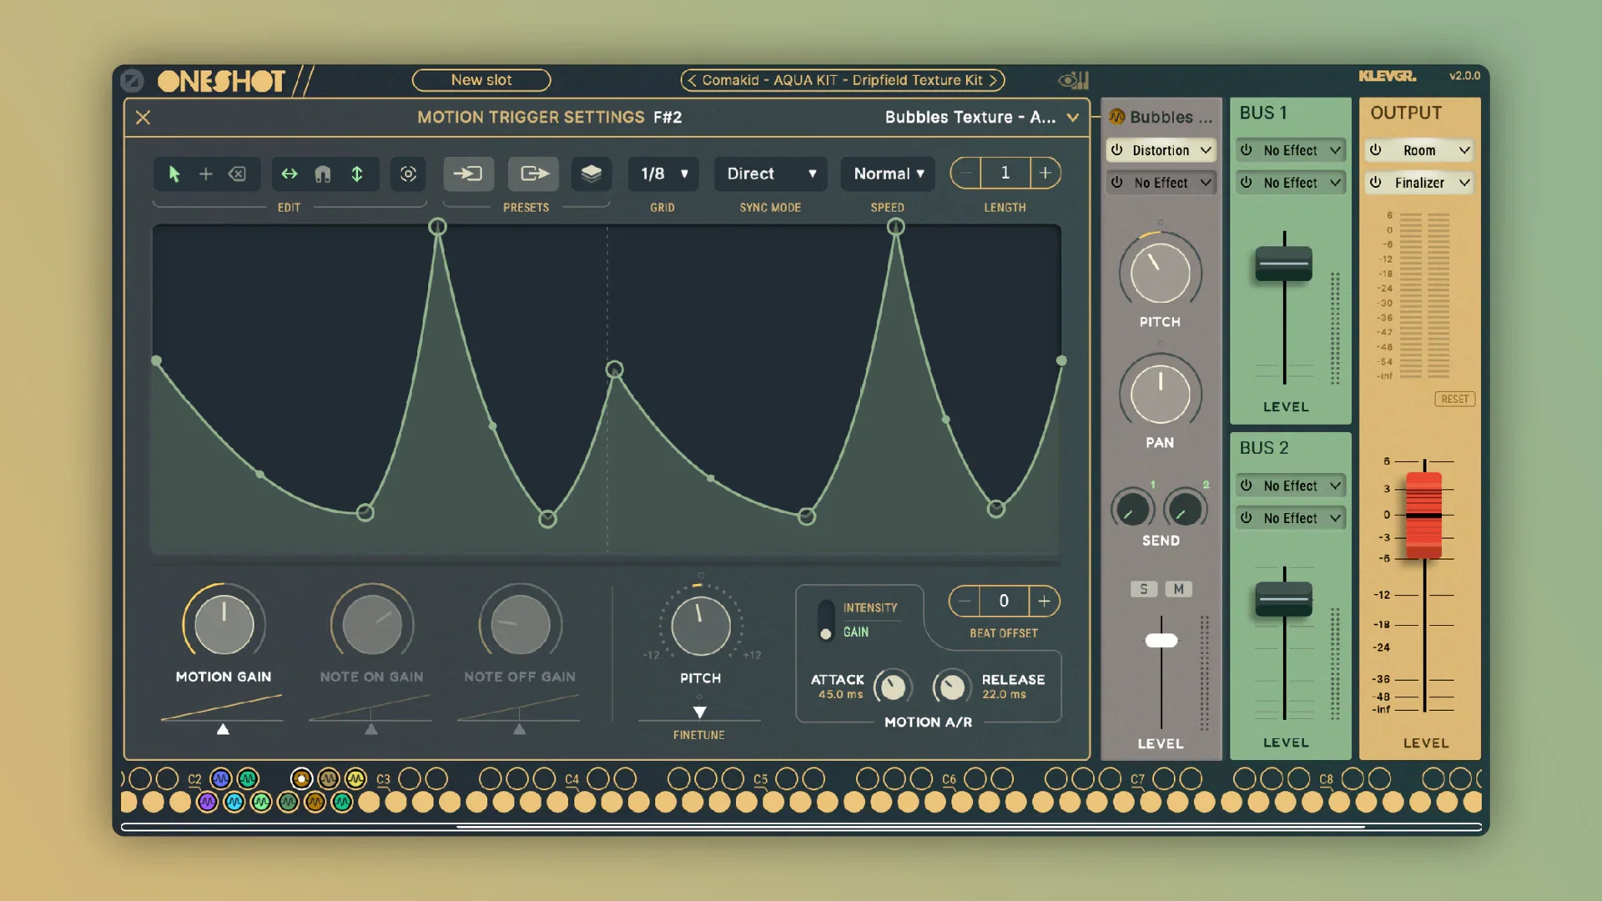Toggle the Finalizer power button
The height and width of the screenshot is (901, 1602).
[x=1376, y=183]
